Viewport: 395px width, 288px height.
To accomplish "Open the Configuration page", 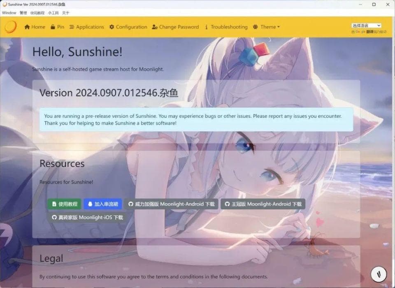I will point(128,27).
